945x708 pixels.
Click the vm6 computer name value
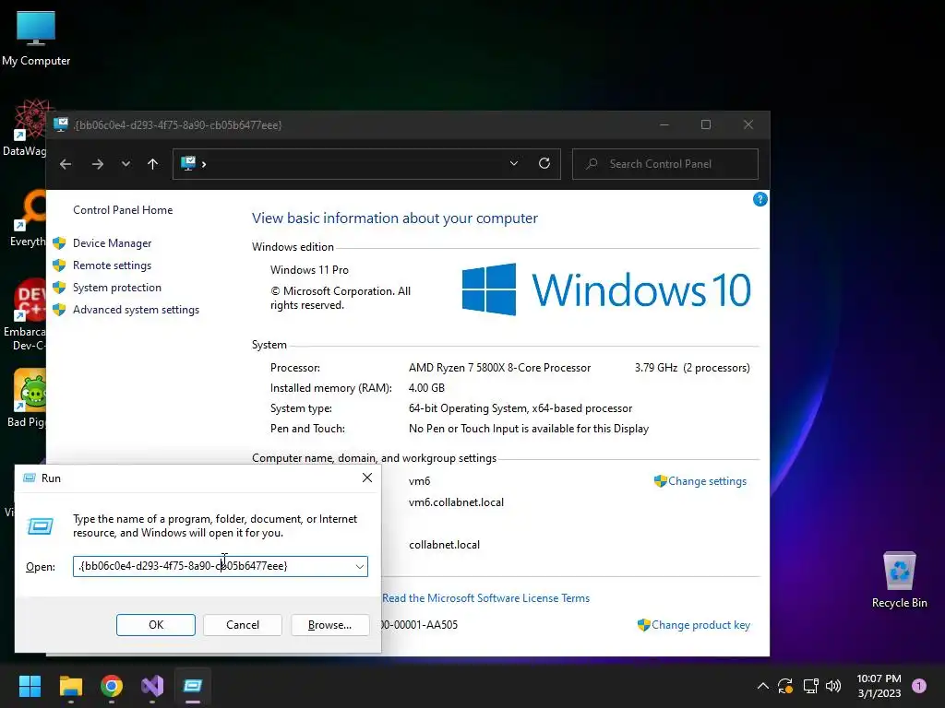click(420, 481)
